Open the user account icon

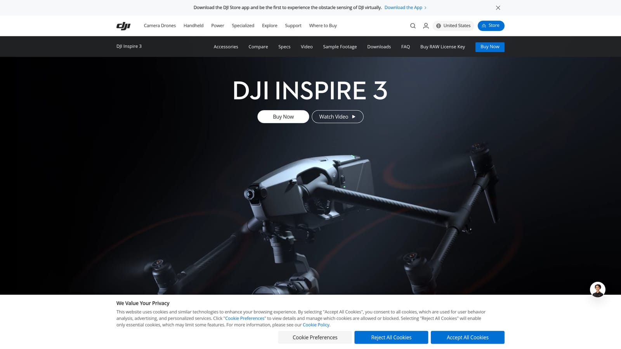(x=426, y=26)
